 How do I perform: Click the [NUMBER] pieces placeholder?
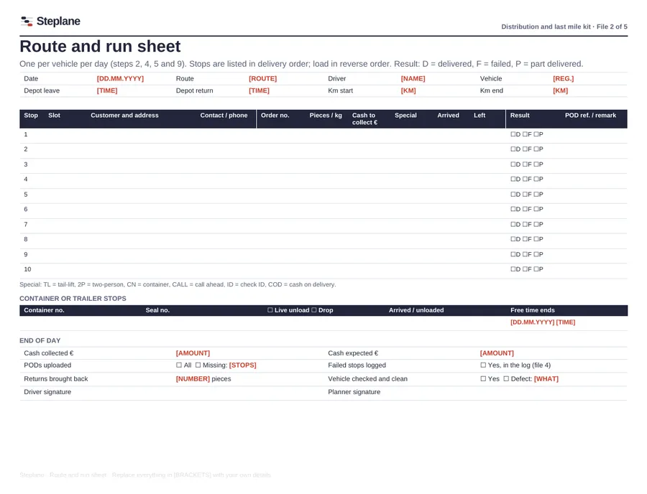coord(193,378)
